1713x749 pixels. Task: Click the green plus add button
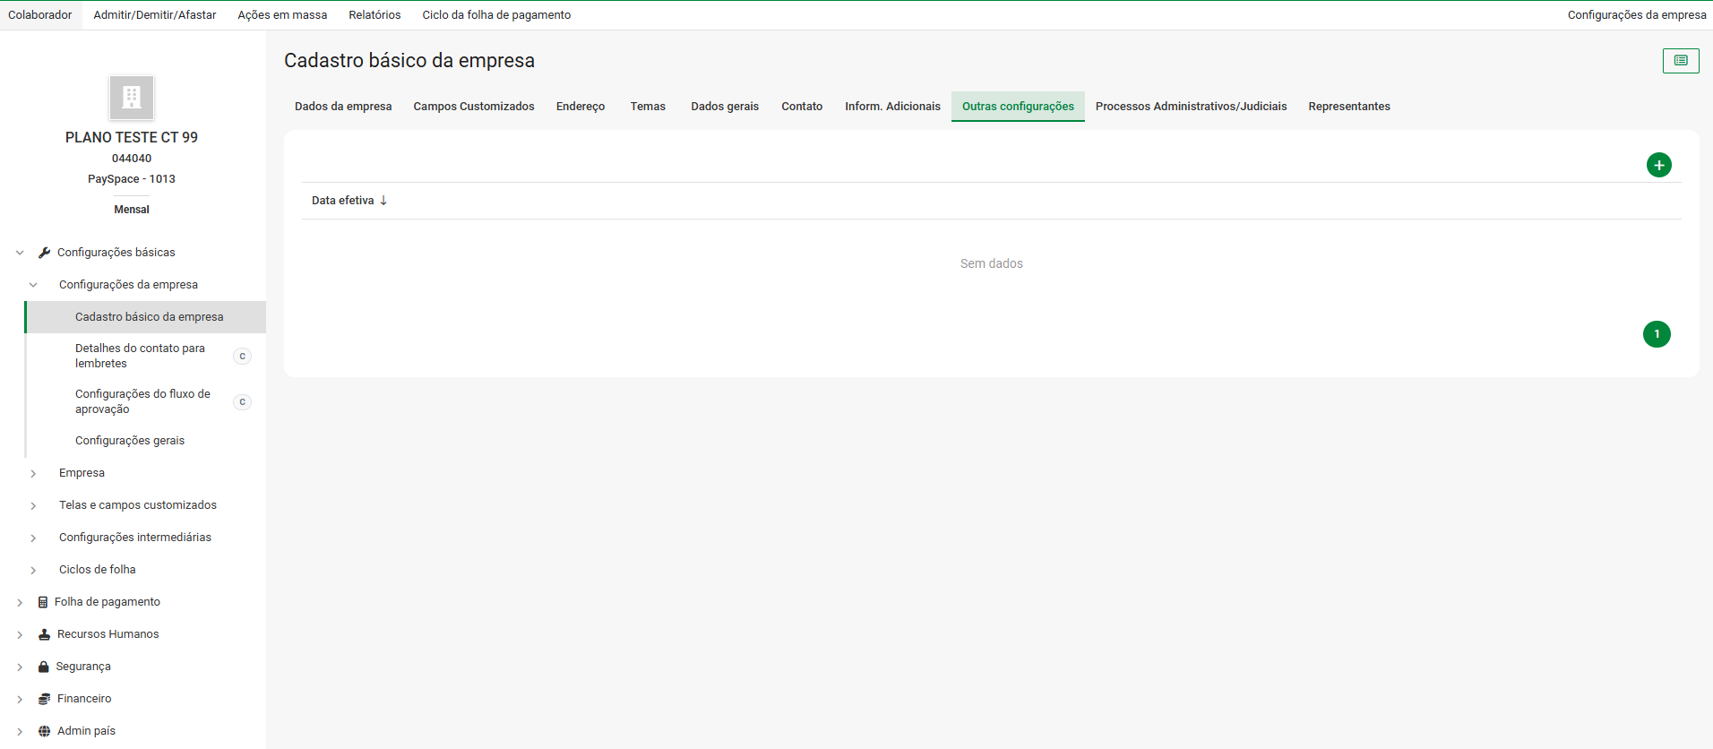[1658, 165]
